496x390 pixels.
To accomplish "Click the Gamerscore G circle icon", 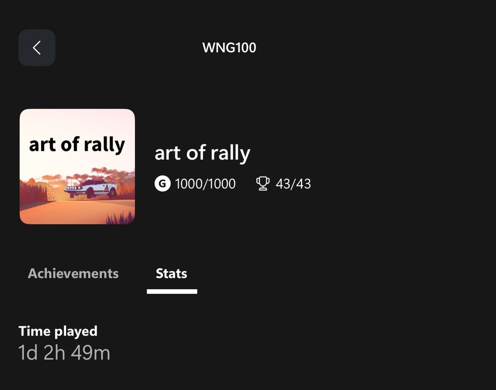I will [162, 184].
